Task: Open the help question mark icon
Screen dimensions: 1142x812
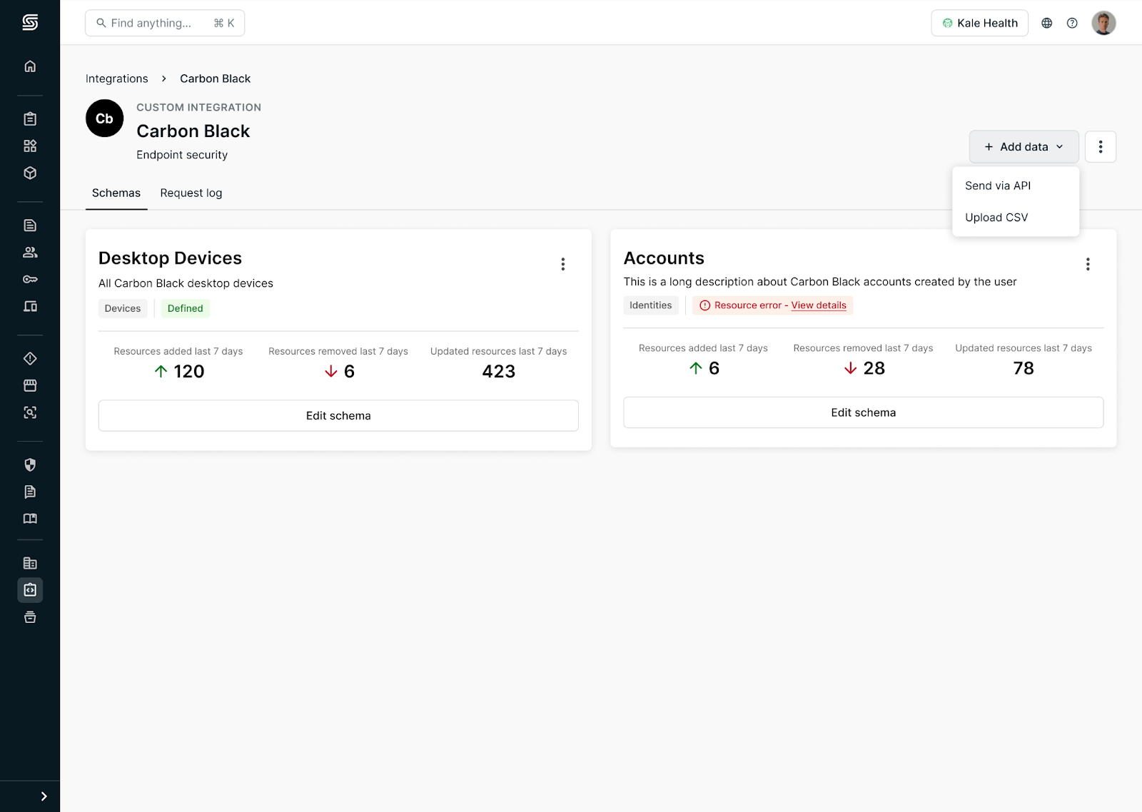Action: point(1072,23)
